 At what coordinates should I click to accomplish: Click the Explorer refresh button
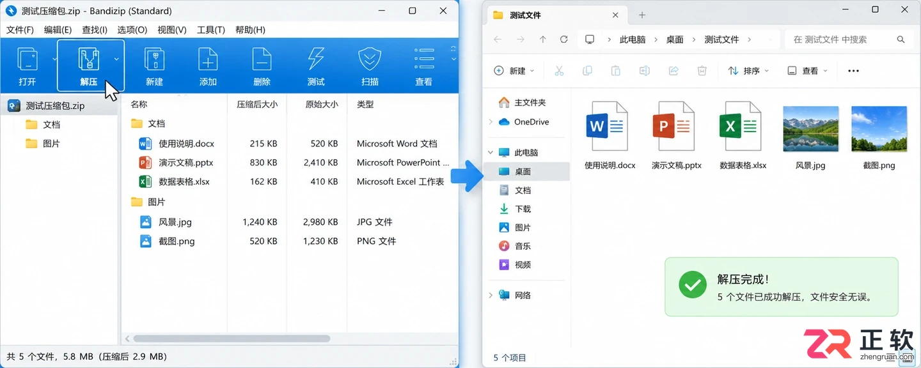click(x=564, y=40)
